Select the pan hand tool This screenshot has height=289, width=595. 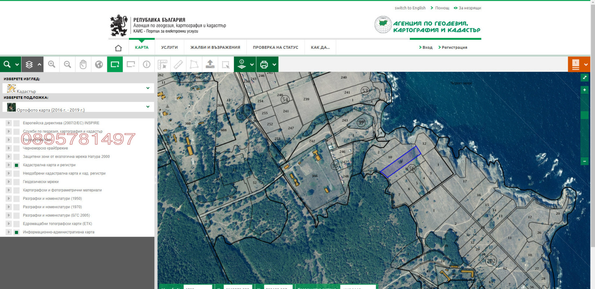83,64
